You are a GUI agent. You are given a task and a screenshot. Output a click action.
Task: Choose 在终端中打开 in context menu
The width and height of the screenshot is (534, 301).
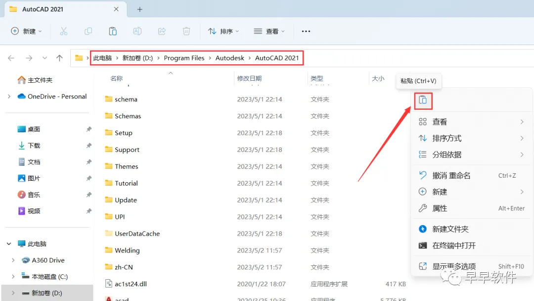(x=471, y=246)
